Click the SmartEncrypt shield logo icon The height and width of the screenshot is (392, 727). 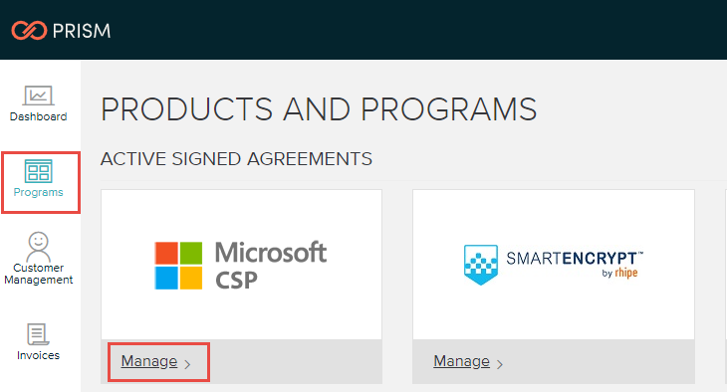click(x=481, y=265)
